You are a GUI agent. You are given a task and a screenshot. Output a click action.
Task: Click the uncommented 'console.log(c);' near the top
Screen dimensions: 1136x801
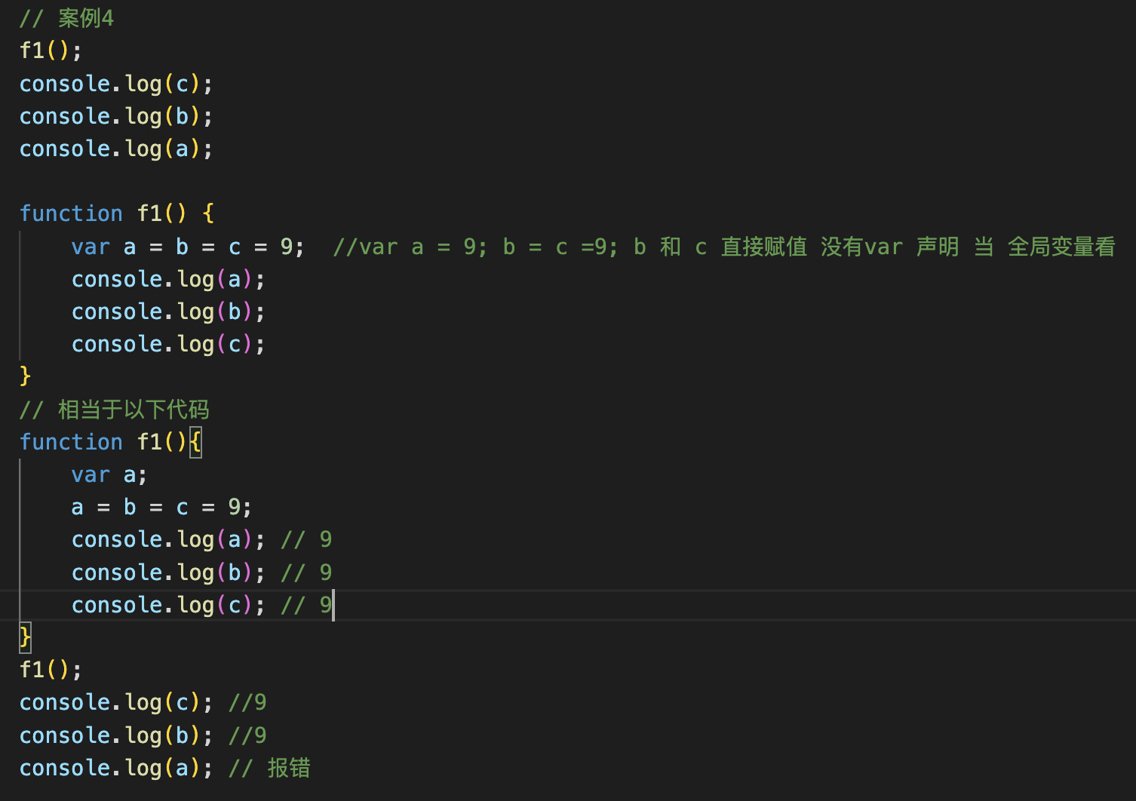(116, 84)
